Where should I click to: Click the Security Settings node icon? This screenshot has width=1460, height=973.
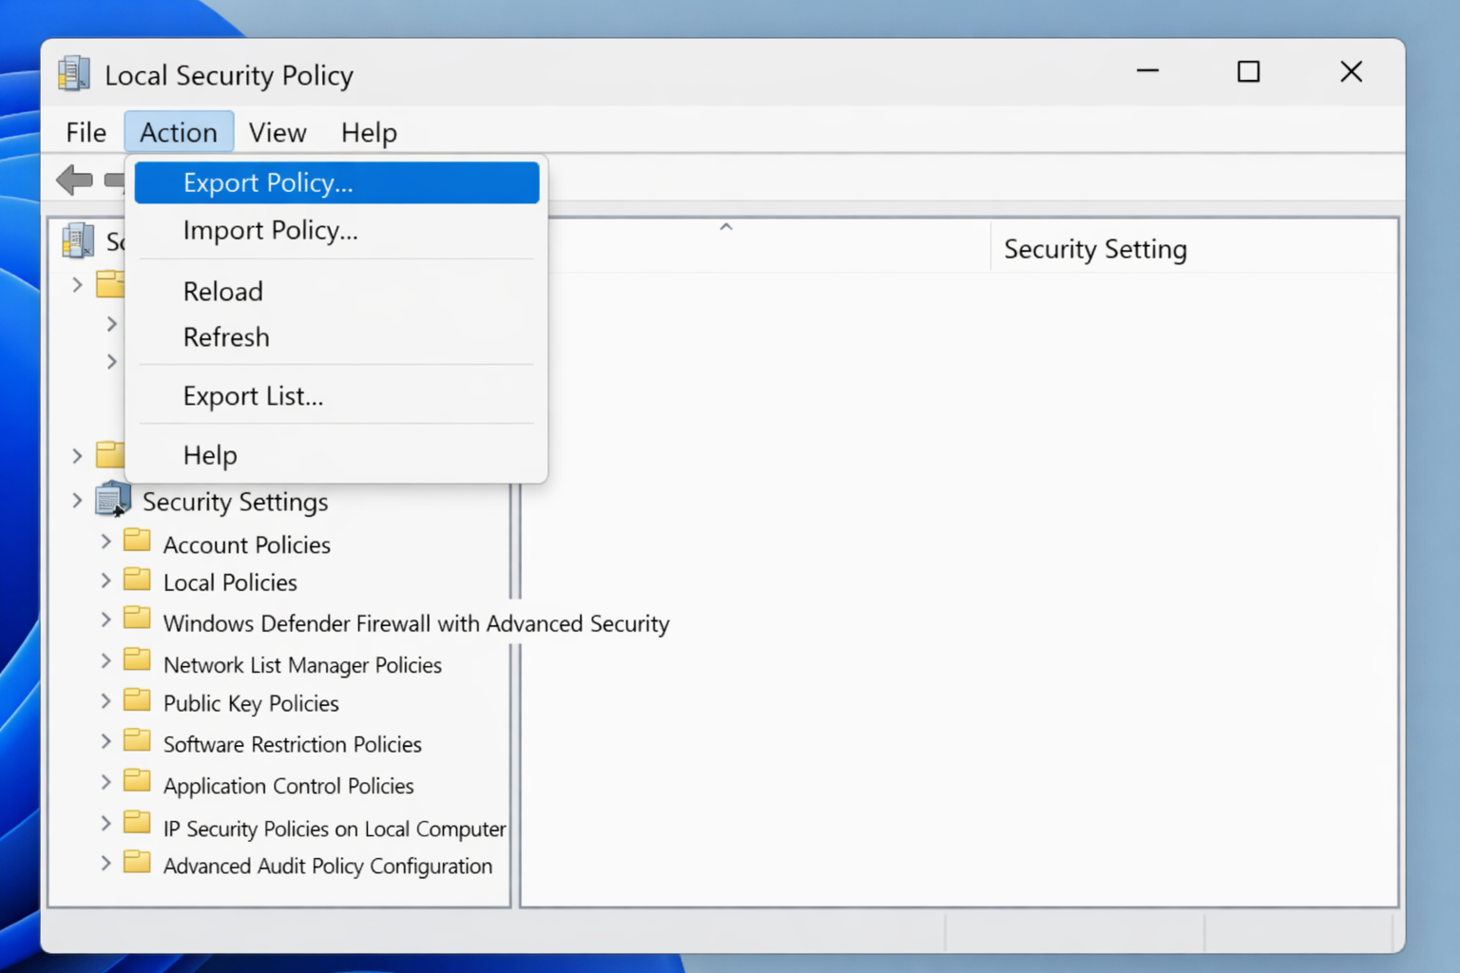tap(113, 499)
